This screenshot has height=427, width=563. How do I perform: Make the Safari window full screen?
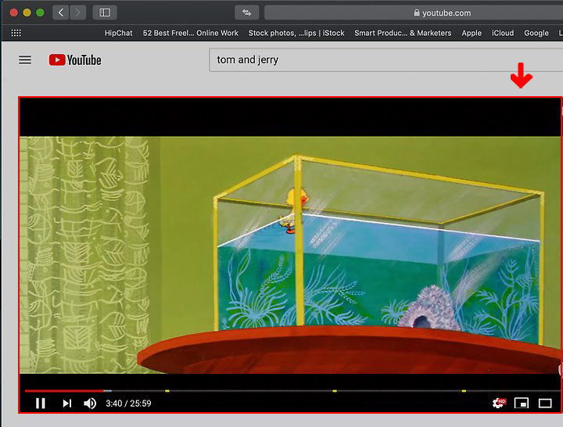40,13
